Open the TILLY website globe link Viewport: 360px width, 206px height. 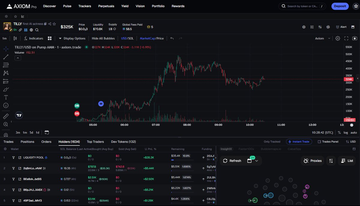[31, 30]
